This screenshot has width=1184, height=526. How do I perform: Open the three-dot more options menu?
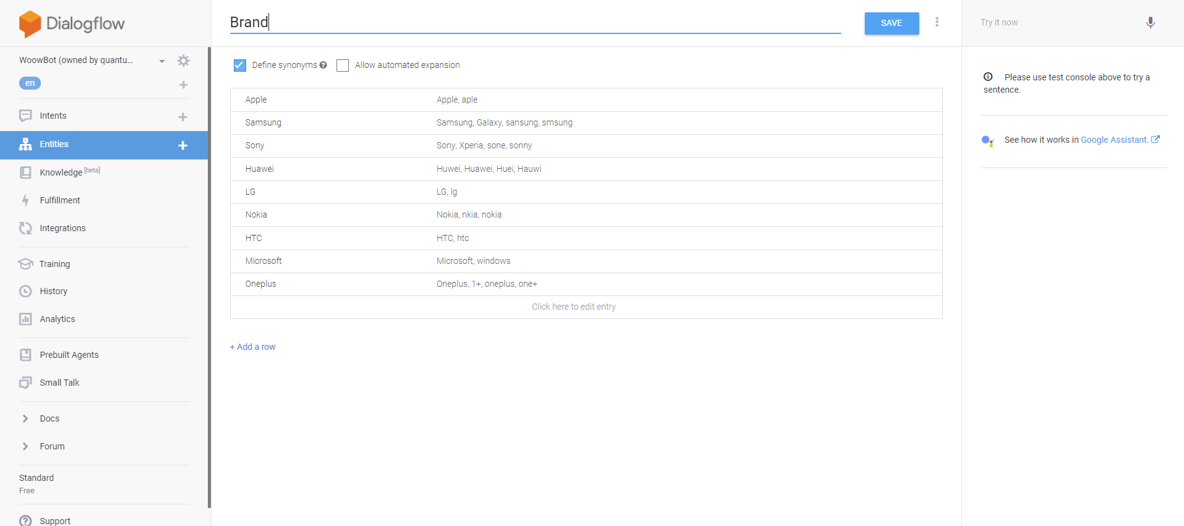coord(937,22)
